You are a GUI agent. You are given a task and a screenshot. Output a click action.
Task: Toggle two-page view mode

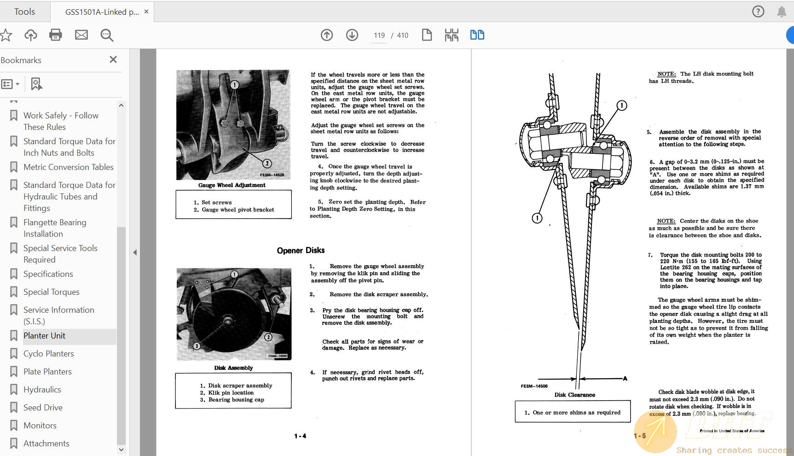point(477,35)
